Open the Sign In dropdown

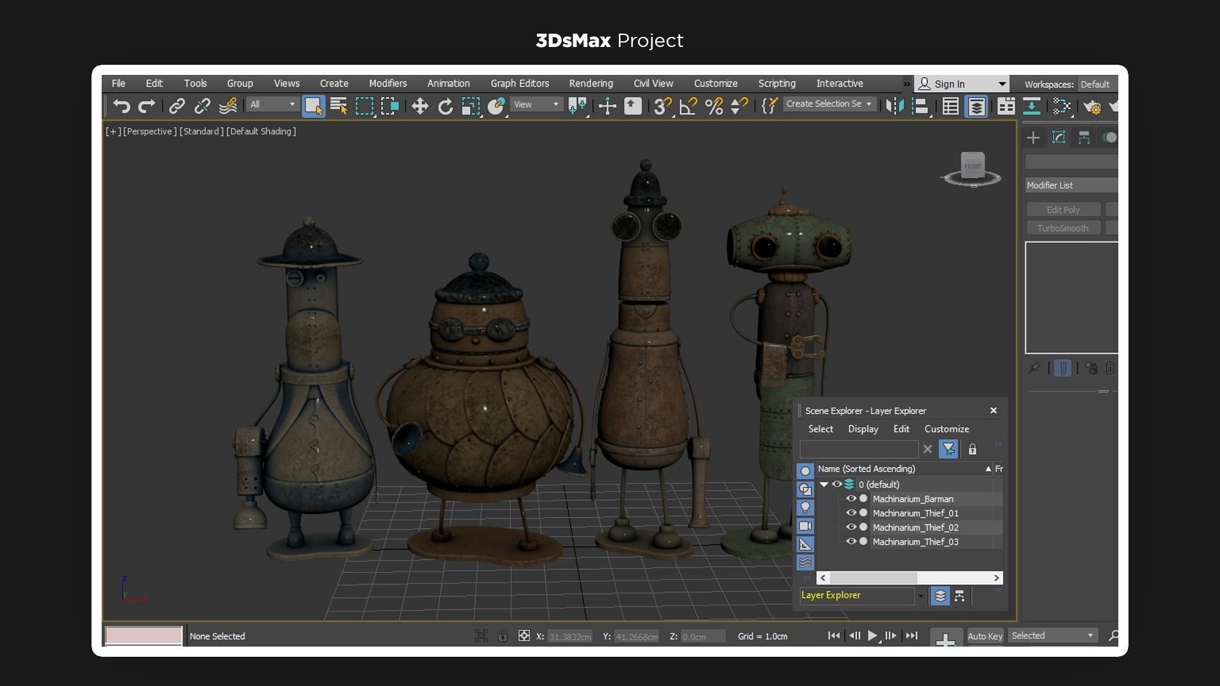(x=962, y=84)
